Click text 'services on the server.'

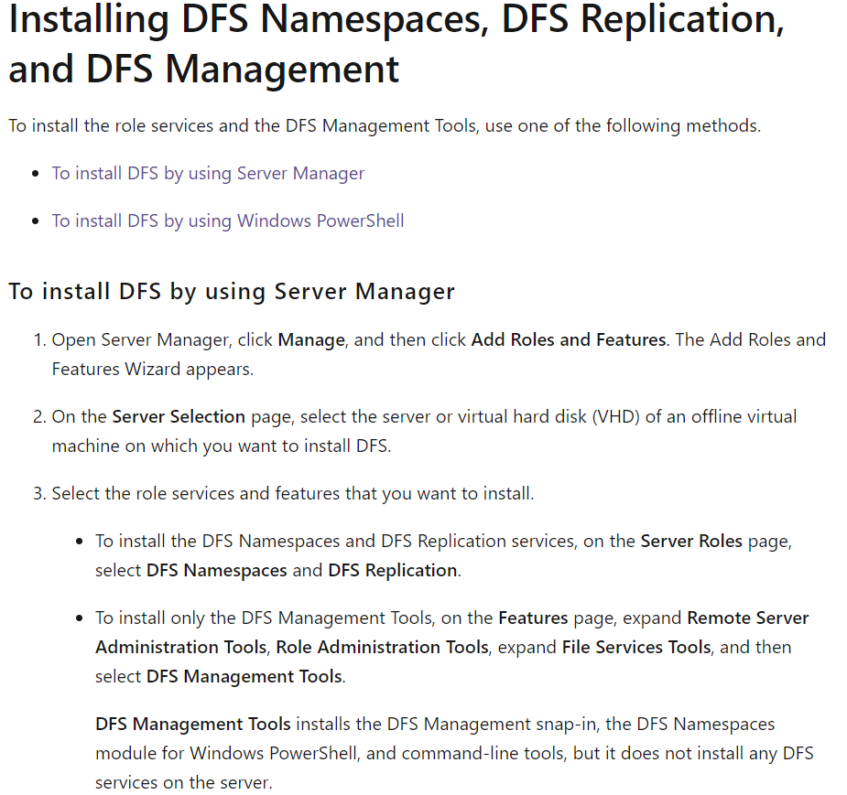click(x=184, y=782)
